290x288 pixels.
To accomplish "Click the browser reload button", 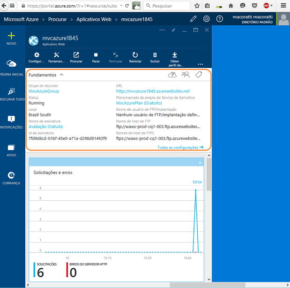I will click(x=126, y=6).
